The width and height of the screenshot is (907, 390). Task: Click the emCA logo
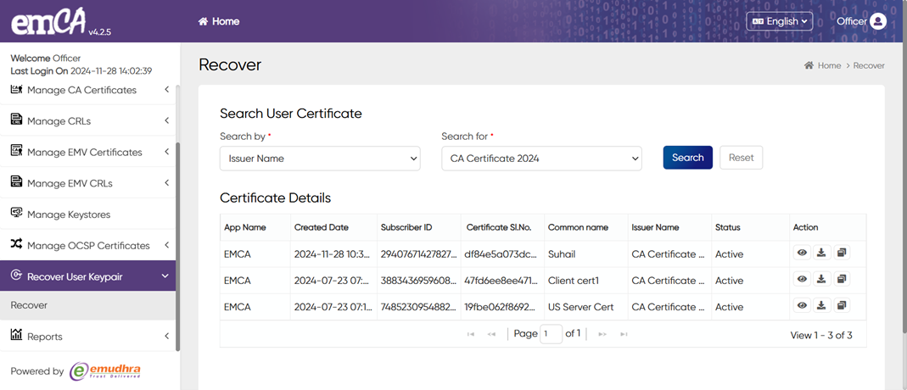coord(48,23)
